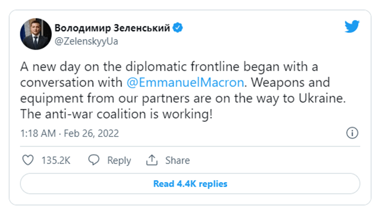Click the Twitter bird logo
The image size is (391, 215).
click(x=352, y=27)
